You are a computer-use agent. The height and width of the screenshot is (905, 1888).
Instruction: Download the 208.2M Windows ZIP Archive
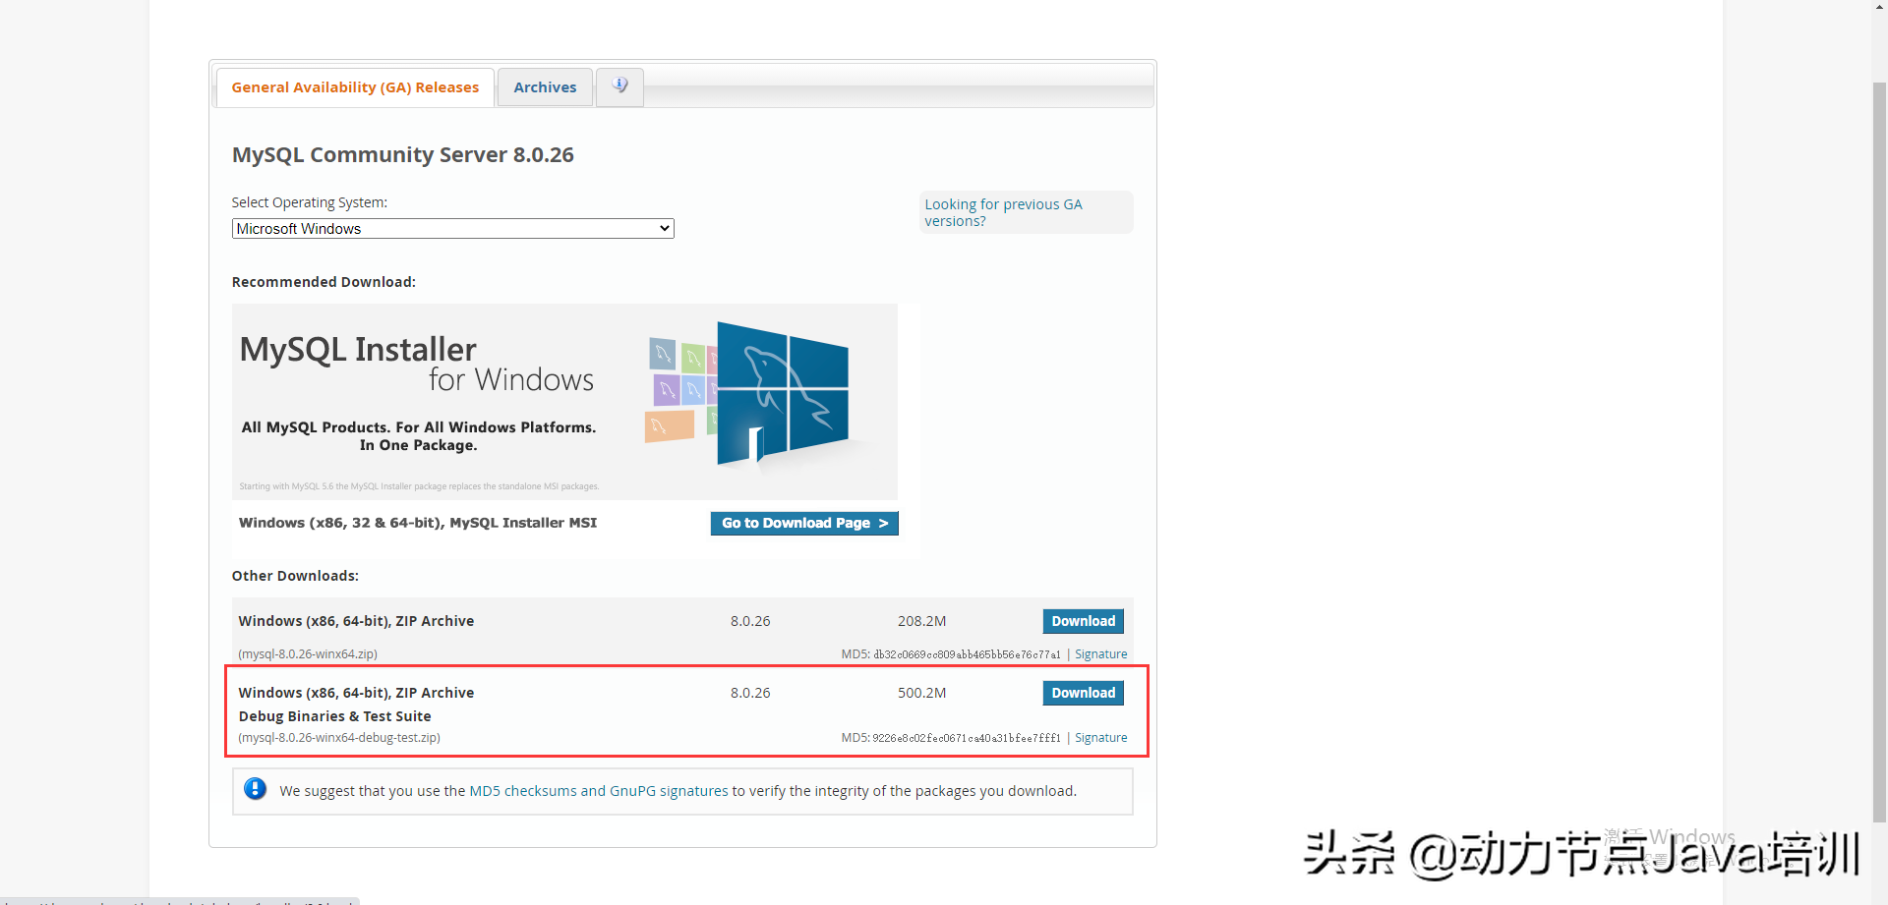tap(1083, 621)
